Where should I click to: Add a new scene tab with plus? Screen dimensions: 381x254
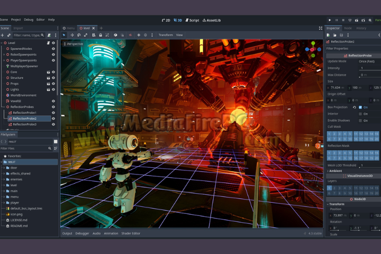pos(101,28)
